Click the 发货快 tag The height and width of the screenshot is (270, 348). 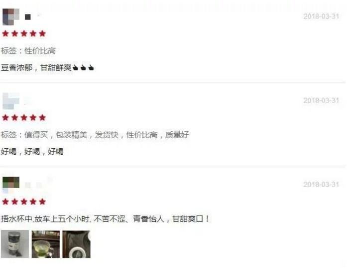pos(107,135)
